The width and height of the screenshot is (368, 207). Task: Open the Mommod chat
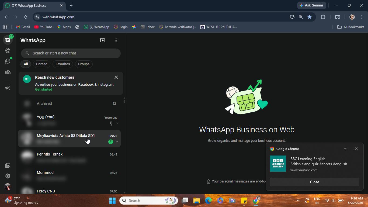(x=70, y=175)
